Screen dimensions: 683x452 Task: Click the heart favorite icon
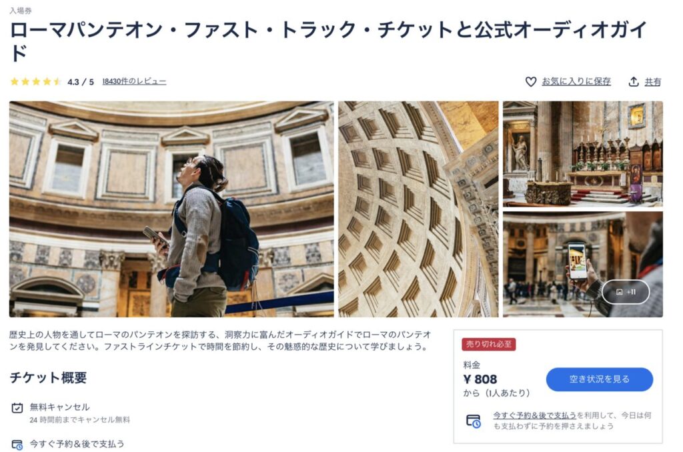[x=530, y=81]
